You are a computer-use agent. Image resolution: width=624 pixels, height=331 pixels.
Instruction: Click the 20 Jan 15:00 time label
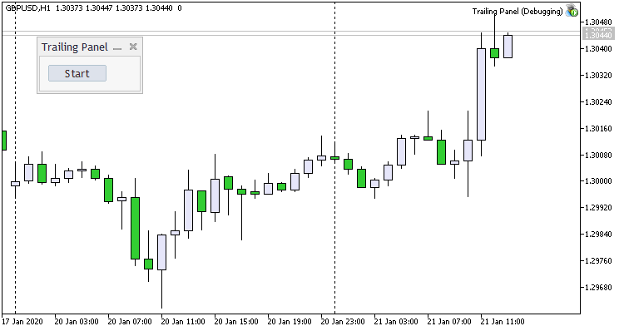click(x=236, y=322)
